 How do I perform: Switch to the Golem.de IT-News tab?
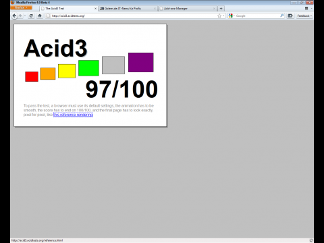coord(128,8)
